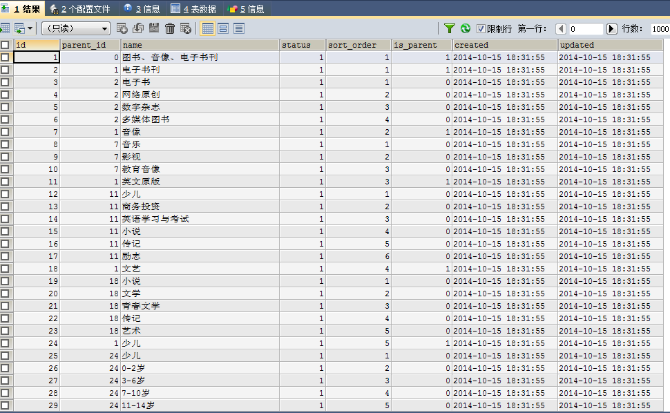Check the checkbox for row id 29

point(5,405)
